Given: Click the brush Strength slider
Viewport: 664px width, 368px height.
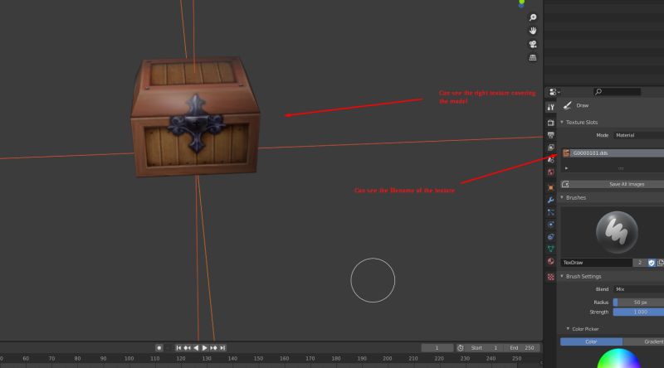Looking at the screenshot, I should [638, 312].
